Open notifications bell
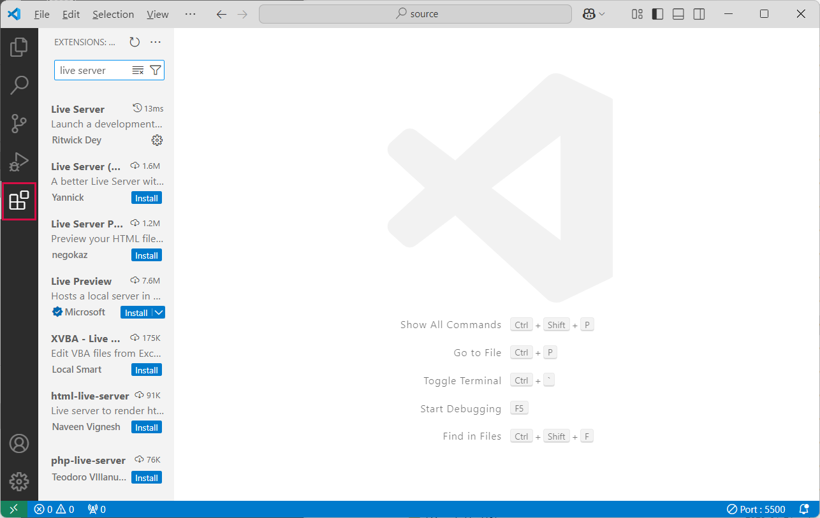The width and height of the screenshot is (820, 518). (804, 509)
